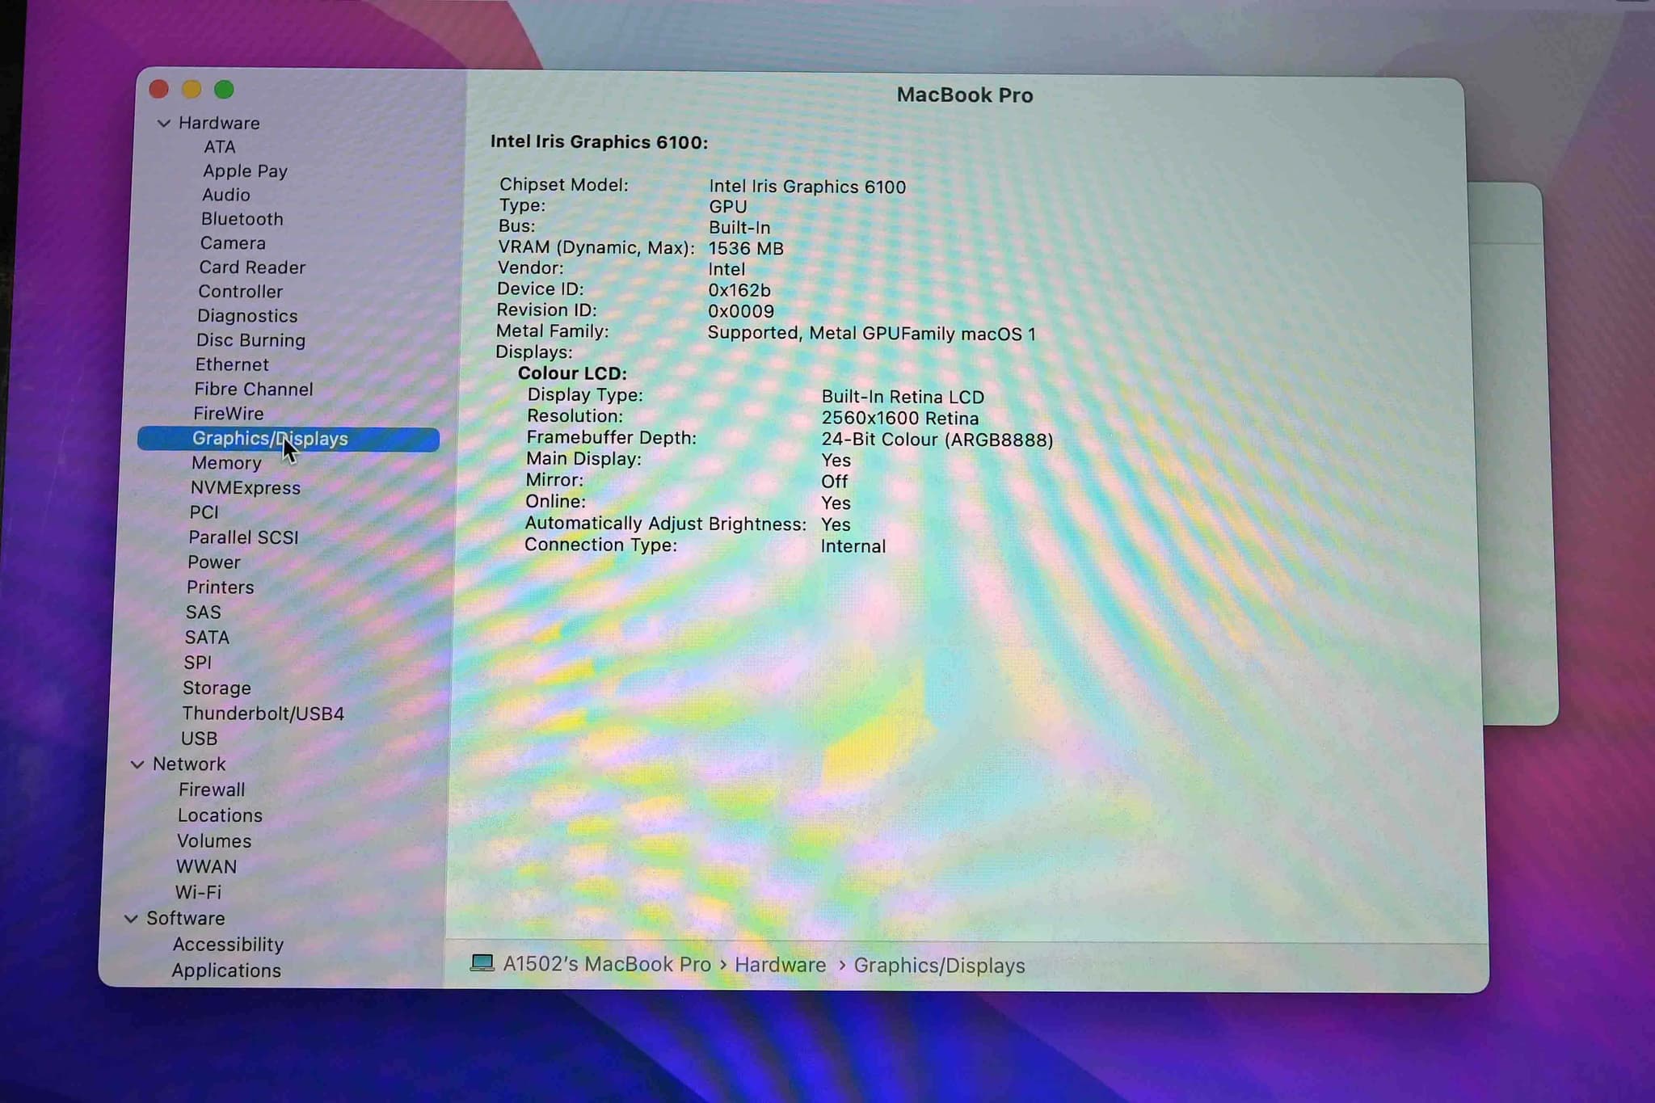Screen dimensions: 1655x1103
Task: Open the Fibre Channel entry
Action: (253, 389)
